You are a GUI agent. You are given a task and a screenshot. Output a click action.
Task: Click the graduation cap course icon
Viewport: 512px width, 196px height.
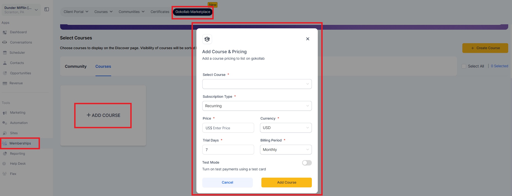point(207,39)
